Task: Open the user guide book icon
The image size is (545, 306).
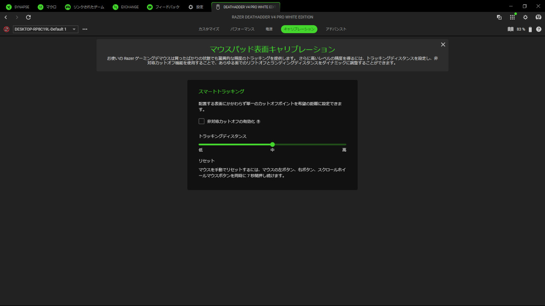Action: click(x=511, y=29)
